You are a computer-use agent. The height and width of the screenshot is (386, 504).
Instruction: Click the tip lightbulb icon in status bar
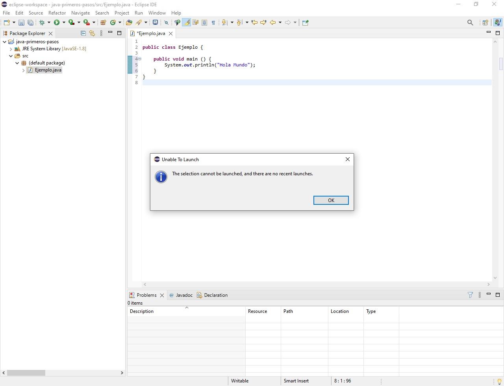pyautogui.click(x=499, y=381)
